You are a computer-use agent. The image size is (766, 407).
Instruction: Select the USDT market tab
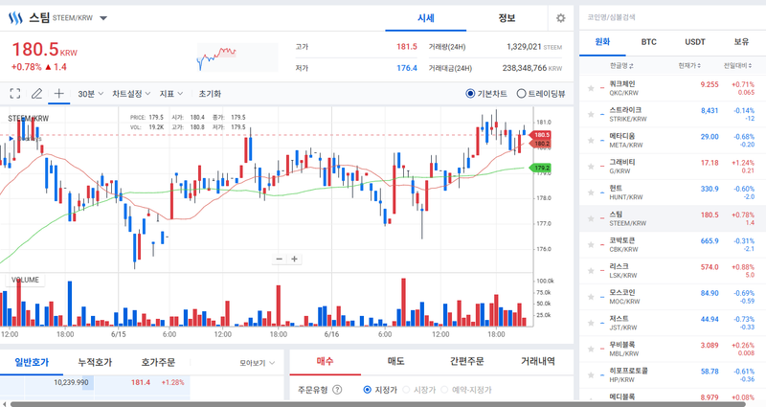[x=695, y=41]
